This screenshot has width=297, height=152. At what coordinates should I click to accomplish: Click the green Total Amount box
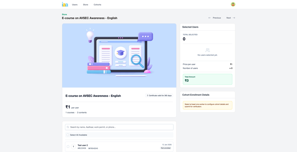point(207,79)
